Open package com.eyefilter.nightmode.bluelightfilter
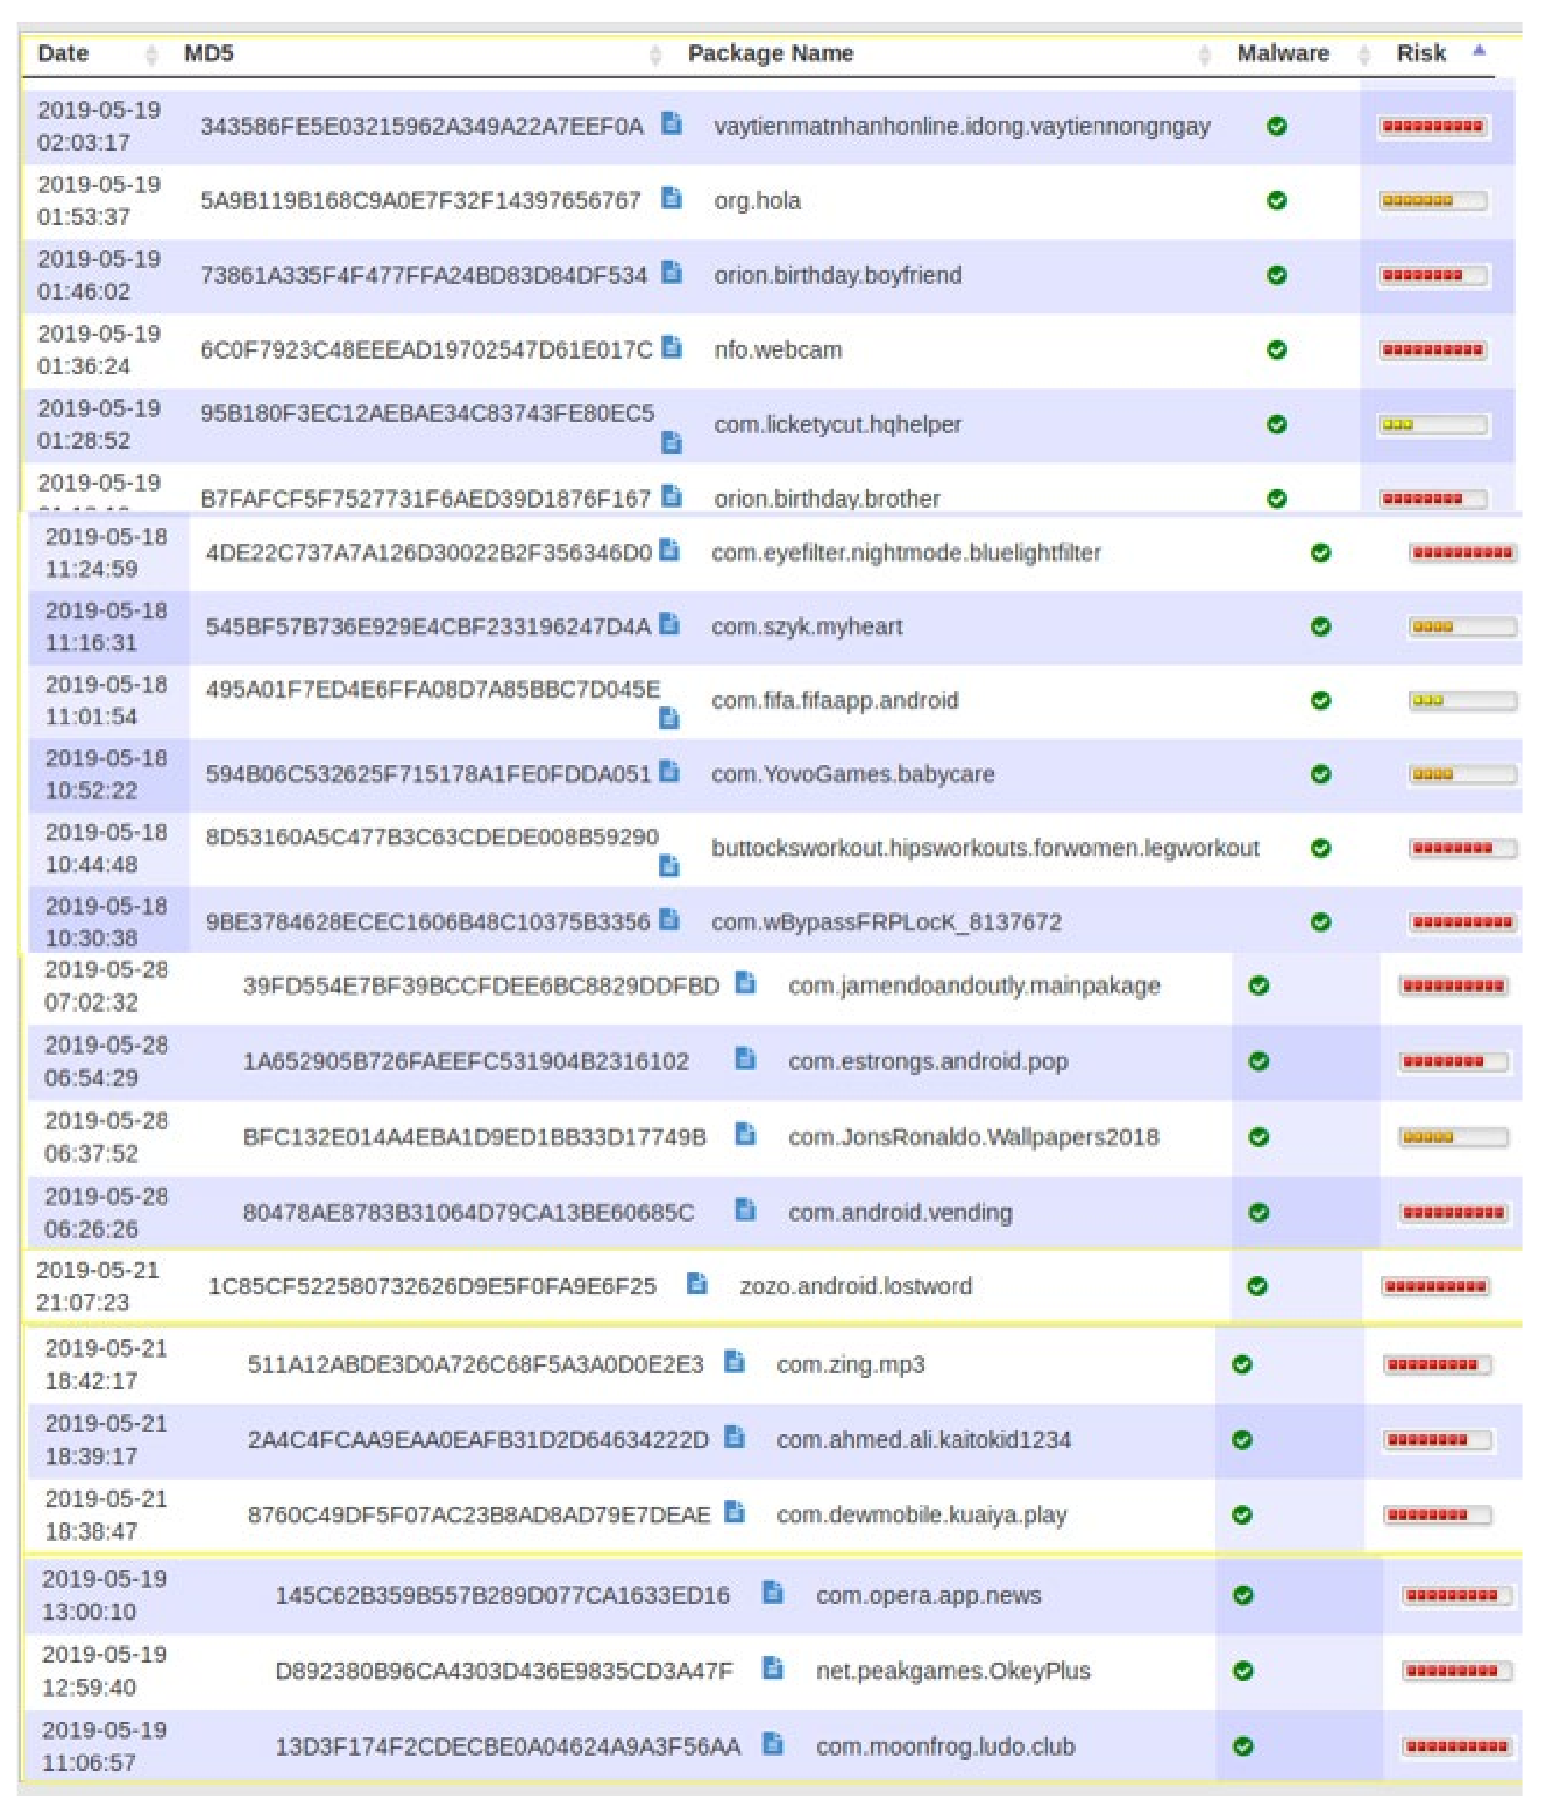Image resolution: width=1555 pixels, height=1816 pixels. [x=906, y=553]
